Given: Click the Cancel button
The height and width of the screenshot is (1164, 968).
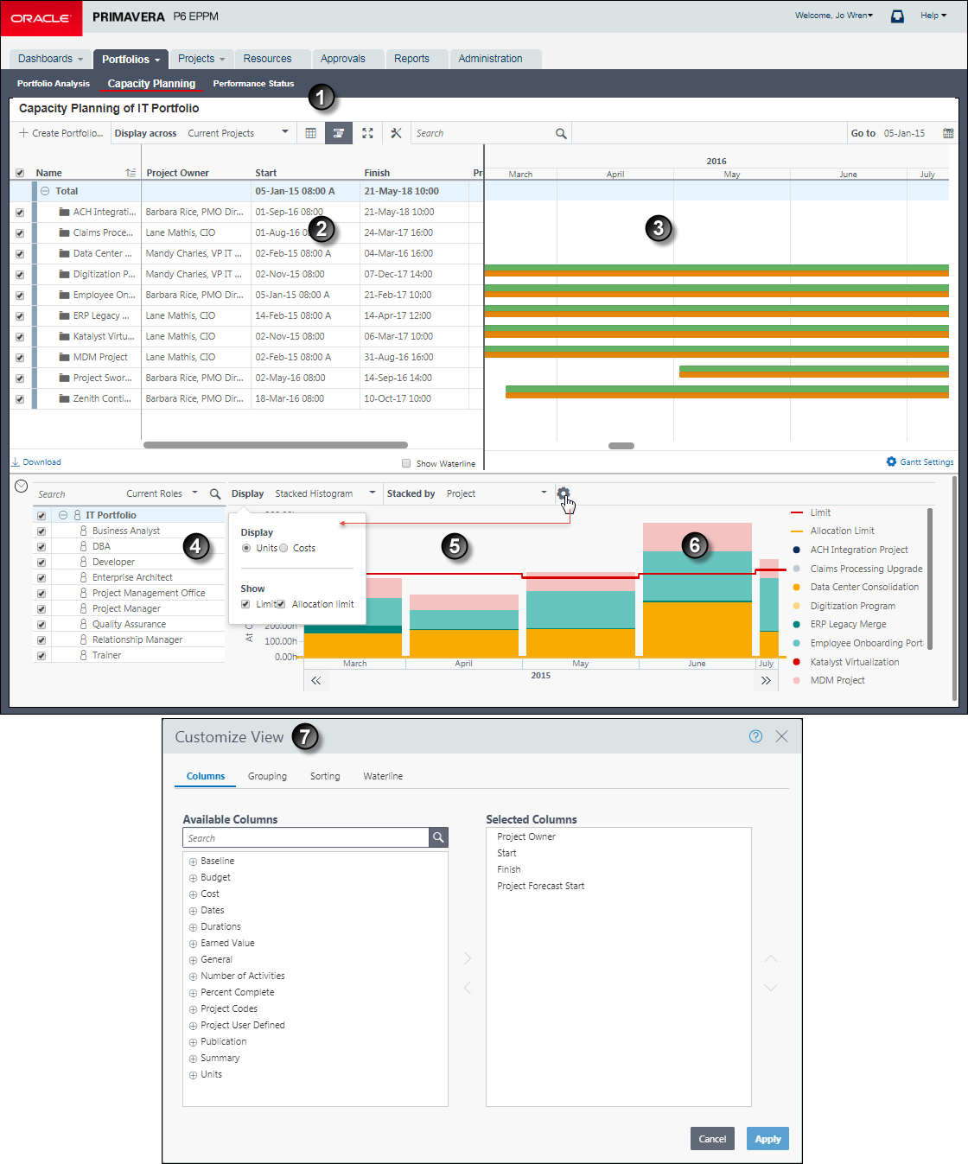Looking at the screenshot, I should [x=712, y=1139].
